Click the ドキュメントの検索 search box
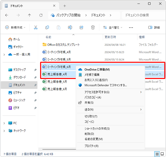The image size is (166, 157). tap(143, 15)
